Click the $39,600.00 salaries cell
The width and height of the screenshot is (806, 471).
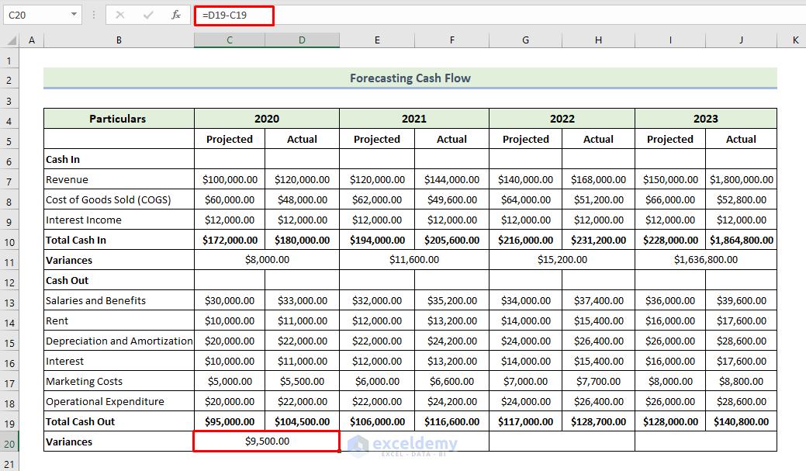point(742,300)
